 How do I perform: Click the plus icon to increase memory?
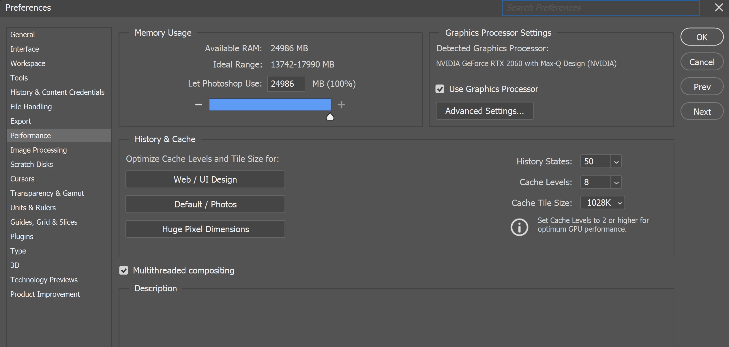point(341,104)
